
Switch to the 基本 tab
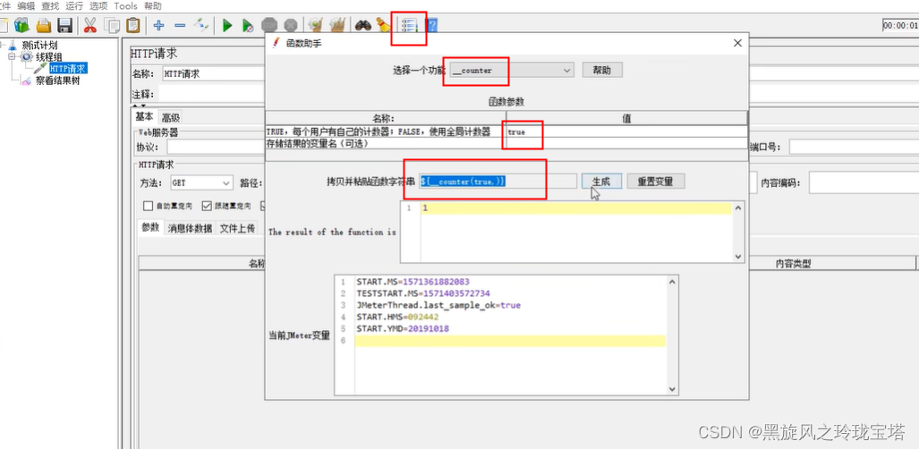point(144,116)
